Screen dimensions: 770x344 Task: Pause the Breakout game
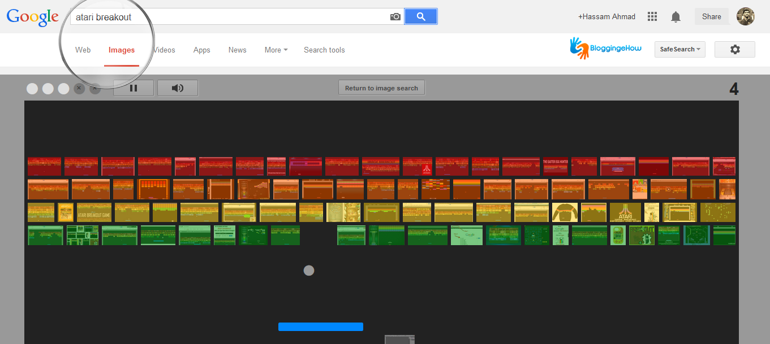[x=133, y=88]
